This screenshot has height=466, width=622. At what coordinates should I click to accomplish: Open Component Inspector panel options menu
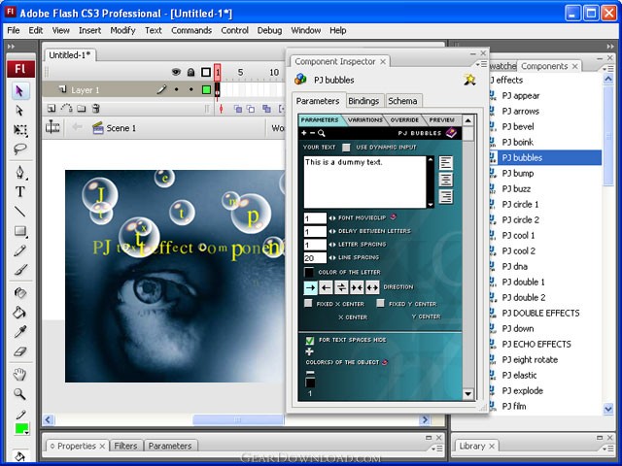[x=481, y=64]
